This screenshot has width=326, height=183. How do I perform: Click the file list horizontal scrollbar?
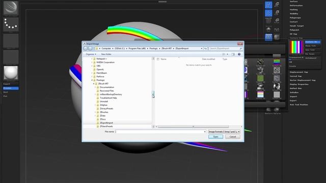click(x=193, y=127)
